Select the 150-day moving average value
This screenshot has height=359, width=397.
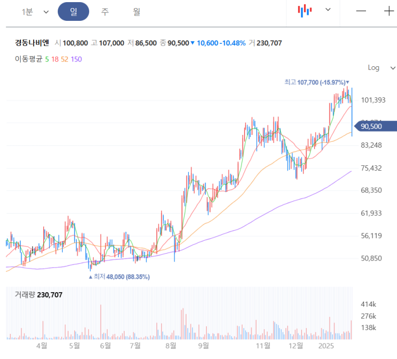(x=76, y=59)
